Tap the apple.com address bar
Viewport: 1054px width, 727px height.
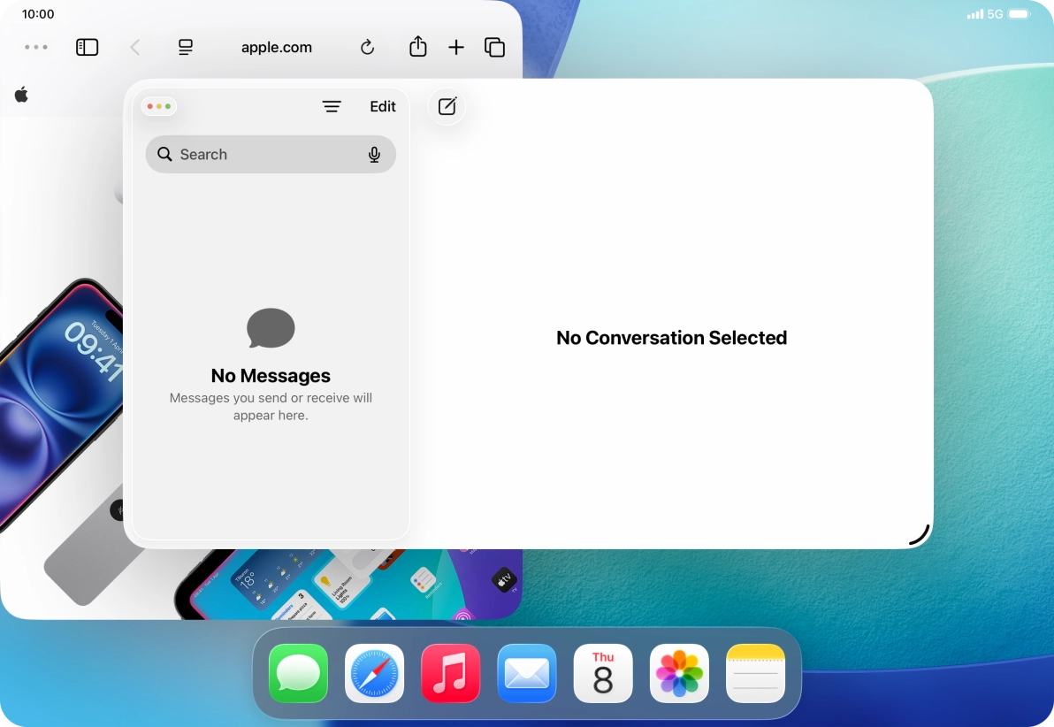276,47
